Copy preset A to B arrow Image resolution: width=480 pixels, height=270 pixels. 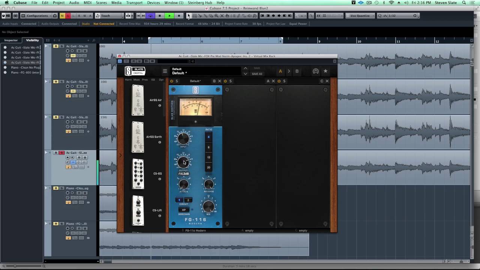[x=289, y=71]
